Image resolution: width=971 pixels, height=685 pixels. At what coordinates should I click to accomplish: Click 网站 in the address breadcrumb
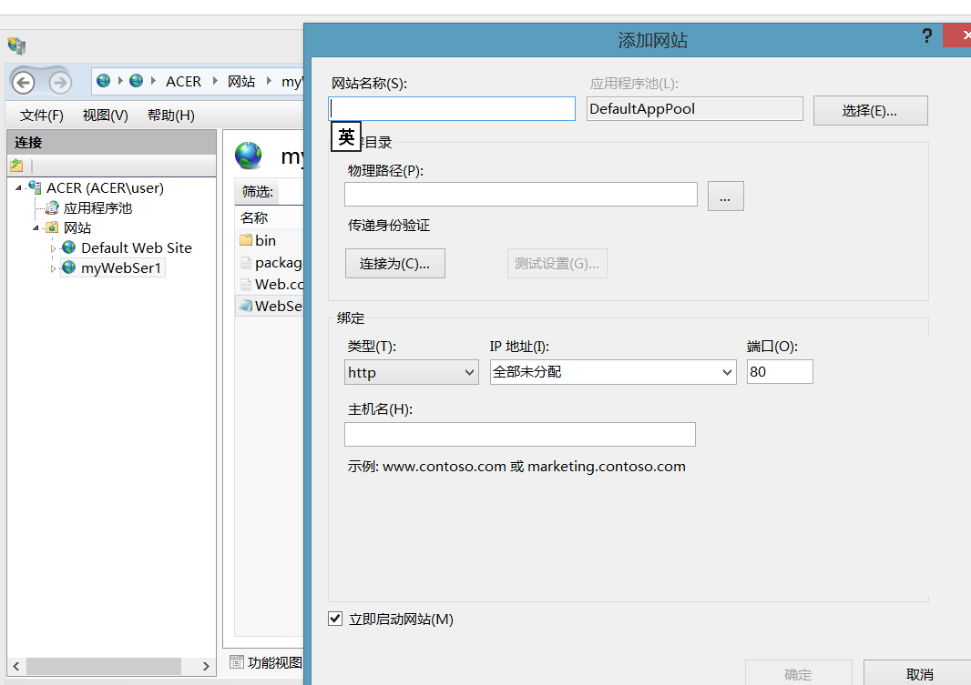[240, 81]
